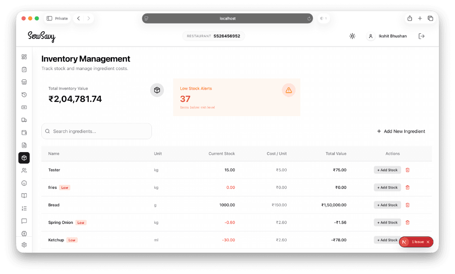Dismiss the 1 Issue notification with the X

tap(427, 242)
